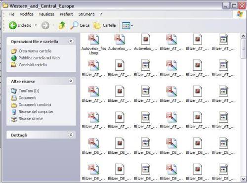The width and height of the screenshot is (247, 183).
Task: Collapse Operazioni file e cartella panel
Action: point(71,41)
